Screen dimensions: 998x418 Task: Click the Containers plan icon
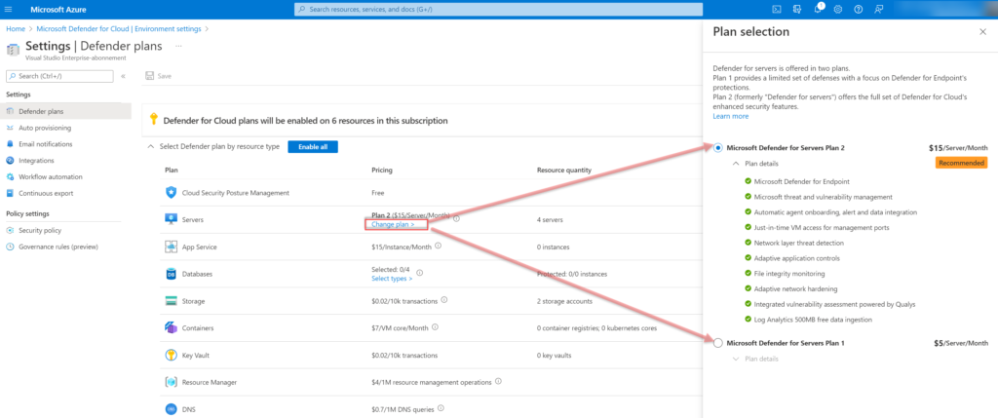pyautogui.click(x=171, y=327)
